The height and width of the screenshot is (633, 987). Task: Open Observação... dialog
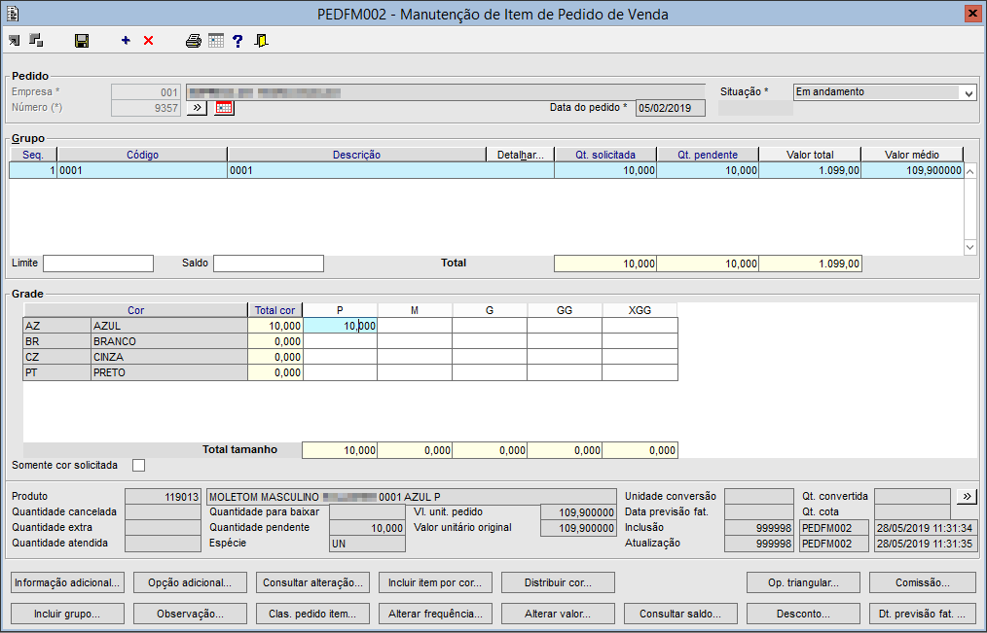[x=190, y=614]
